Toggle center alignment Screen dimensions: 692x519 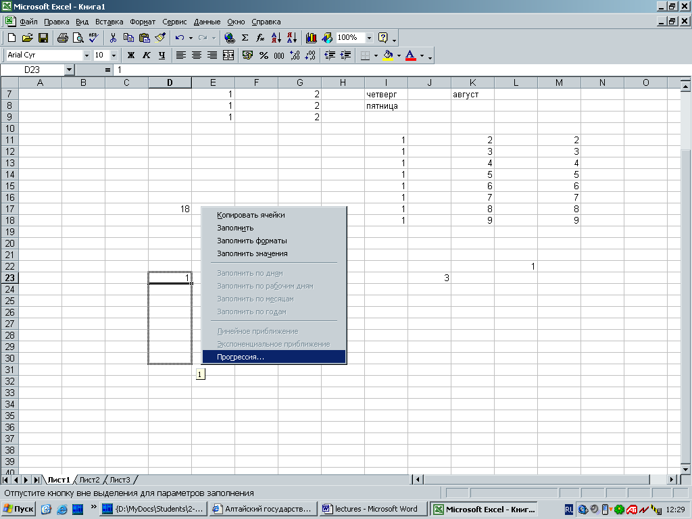(x=197, y=55)
